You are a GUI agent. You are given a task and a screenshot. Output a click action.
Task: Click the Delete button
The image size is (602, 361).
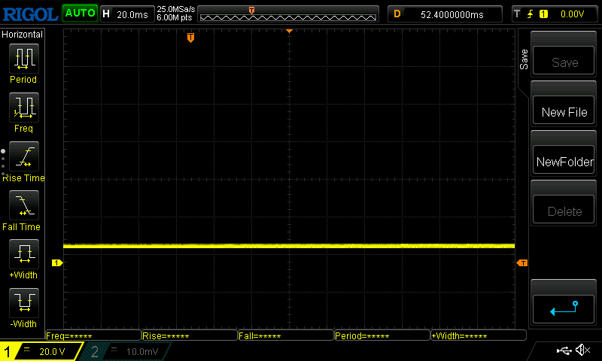tap(564, 210)
